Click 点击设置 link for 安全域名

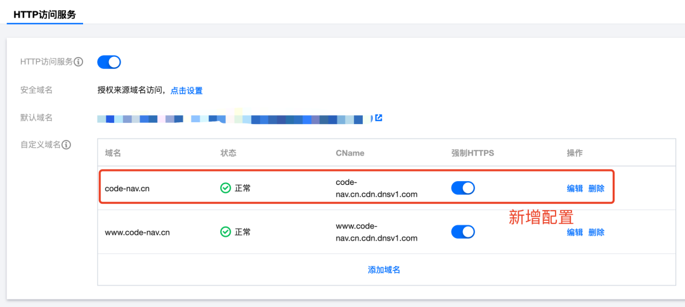186,91
